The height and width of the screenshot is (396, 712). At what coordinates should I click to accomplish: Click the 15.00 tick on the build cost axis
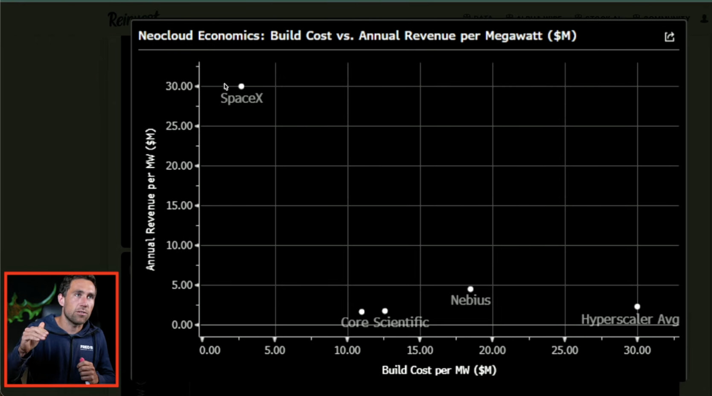(x=420, y=350)
